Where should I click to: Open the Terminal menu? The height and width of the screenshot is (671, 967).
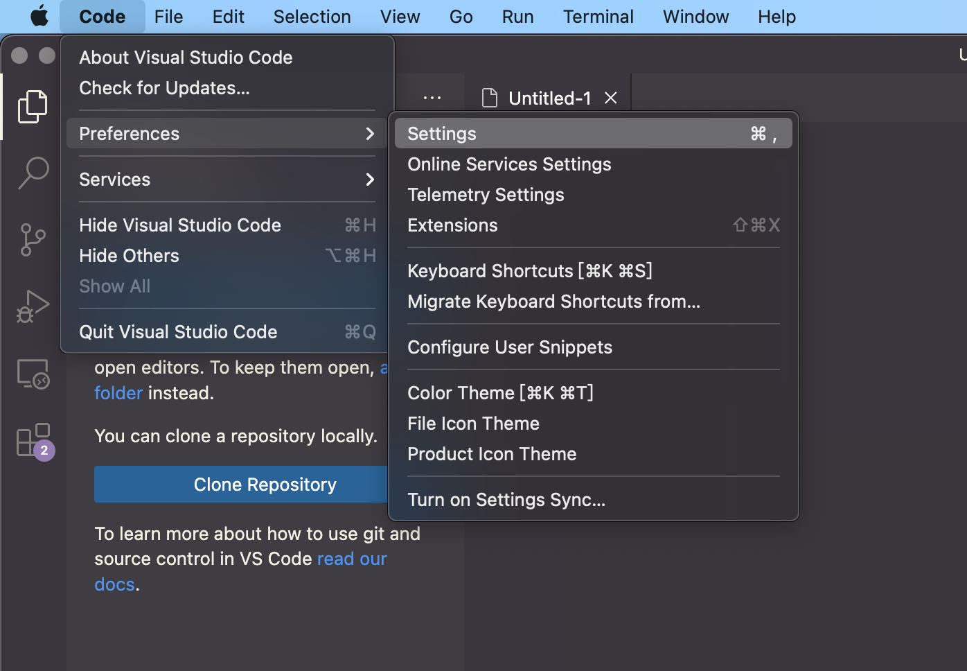point(598,17)
